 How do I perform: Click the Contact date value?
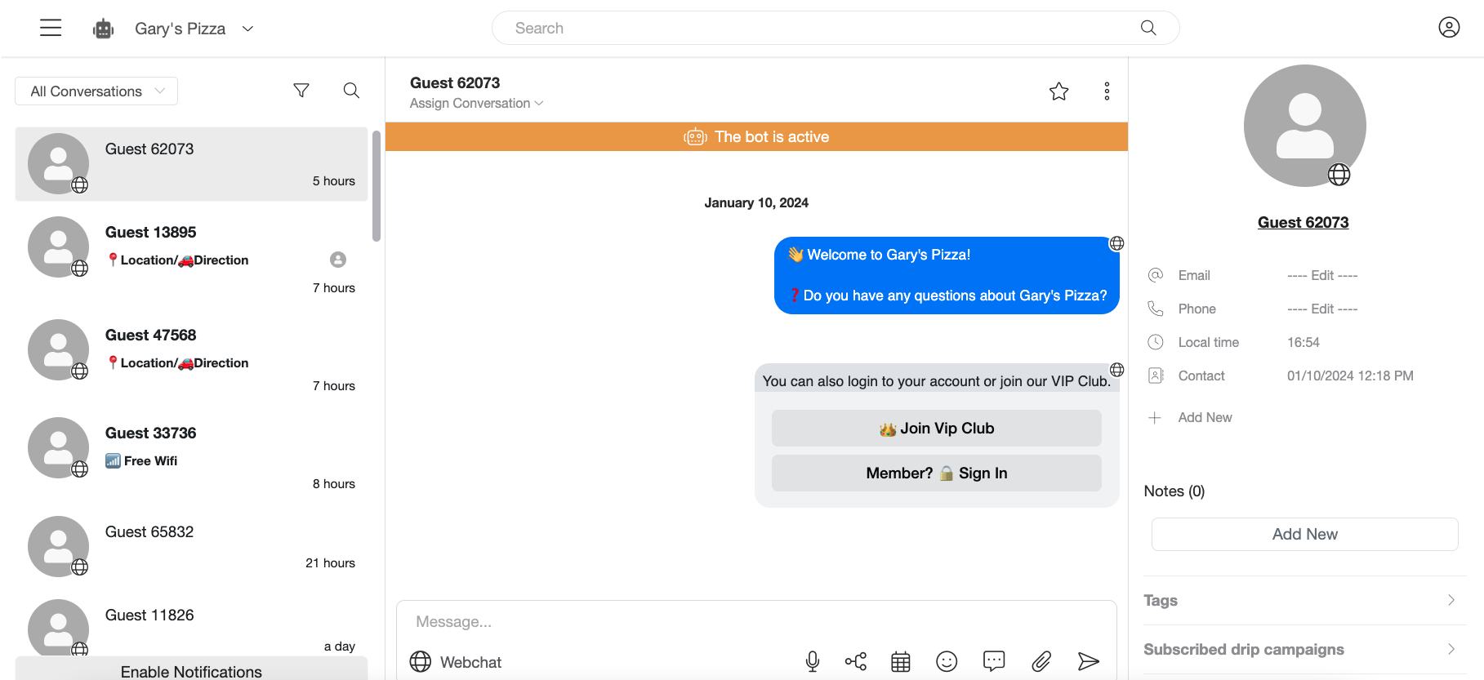[1350, 376]
